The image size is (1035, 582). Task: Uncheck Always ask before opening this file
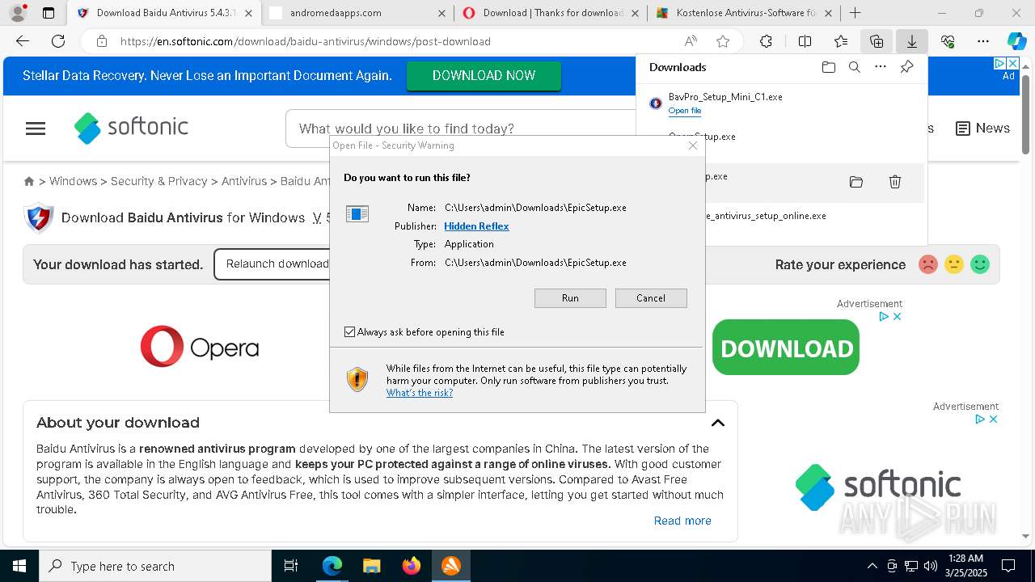click(x=349, y=332)
